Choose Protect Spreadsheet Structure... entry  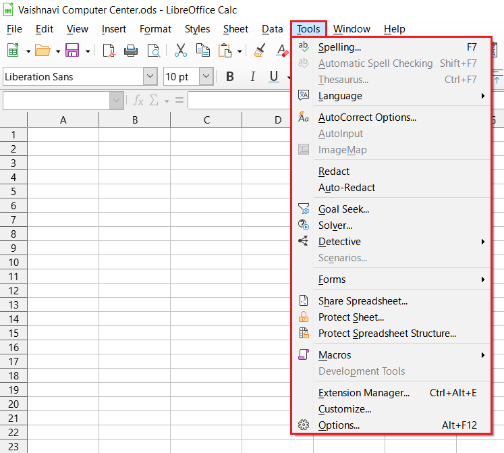(x=391, y=334)
